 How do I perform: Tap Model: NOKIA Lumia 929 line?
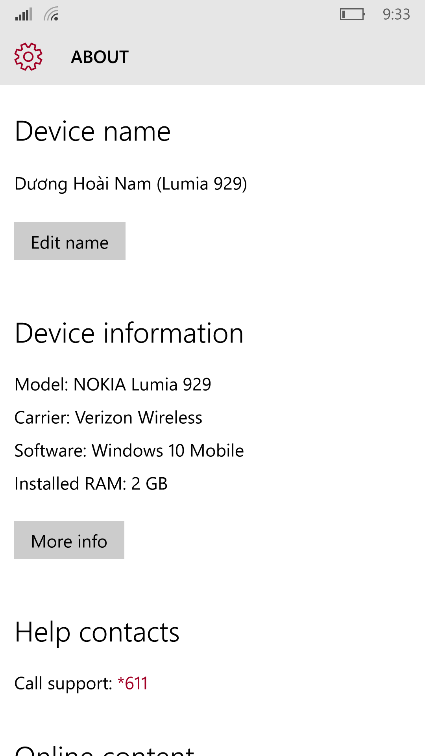[x=113, y=384]
